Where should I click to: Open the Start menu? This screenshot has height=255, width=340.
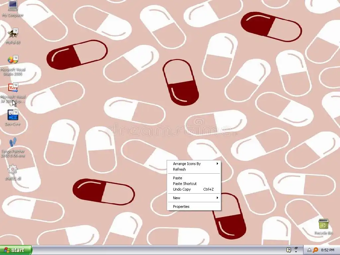16,250
